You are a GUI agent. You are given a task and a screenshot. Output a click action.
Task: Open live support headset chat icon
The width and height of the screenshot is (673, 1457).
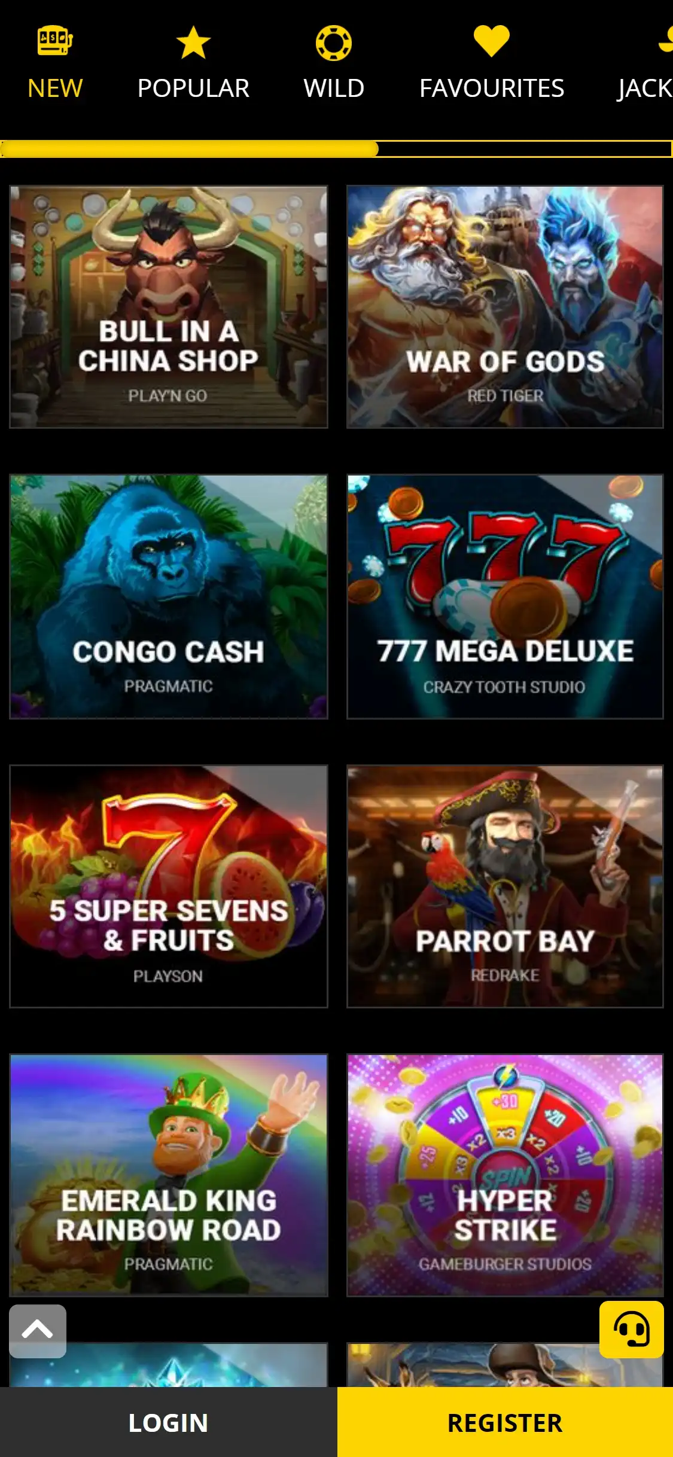(632, 1329)
